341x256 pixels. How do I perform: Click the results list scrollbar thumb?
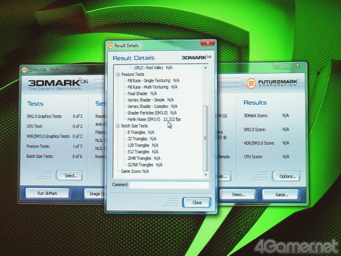click(x=205, y=138)
